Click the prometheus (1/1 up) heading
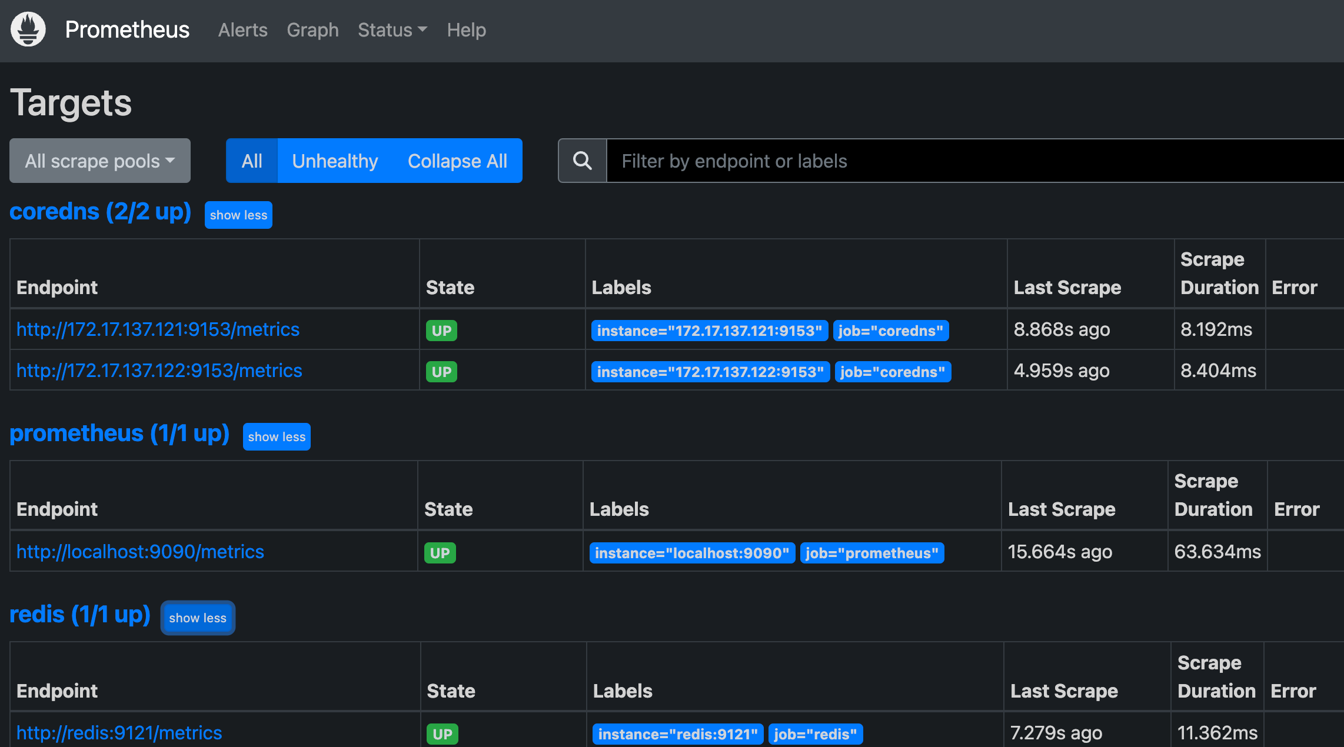Screen dimensions: 1344x747 click(119, 433)
